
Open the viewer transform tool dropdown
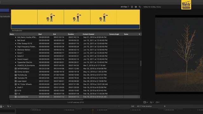point(146,102)
